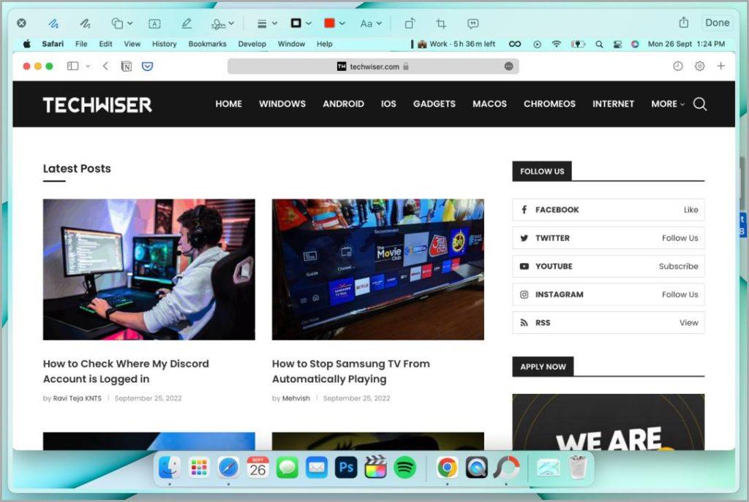This screenshot has height=502, width=749.
Task: Select the Crop tool
Action: (441, 23)
